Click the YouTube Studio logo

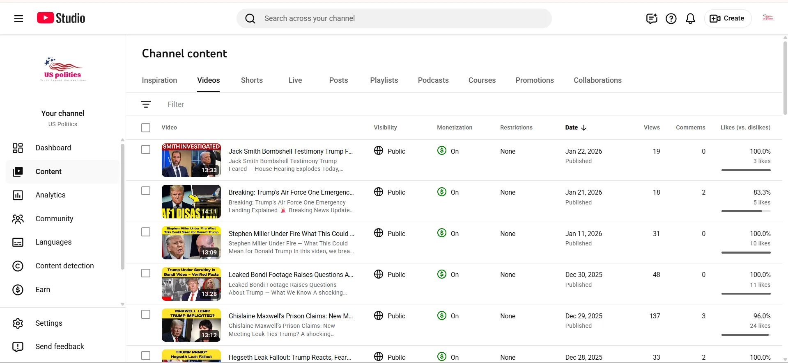61,18
